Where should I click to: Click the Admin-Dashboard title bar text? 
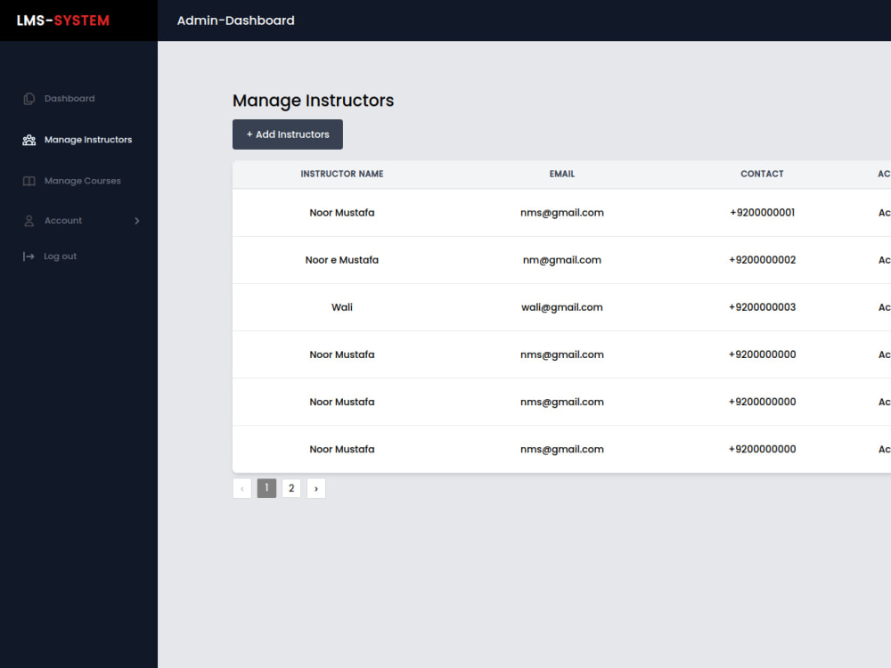point(235,20)
